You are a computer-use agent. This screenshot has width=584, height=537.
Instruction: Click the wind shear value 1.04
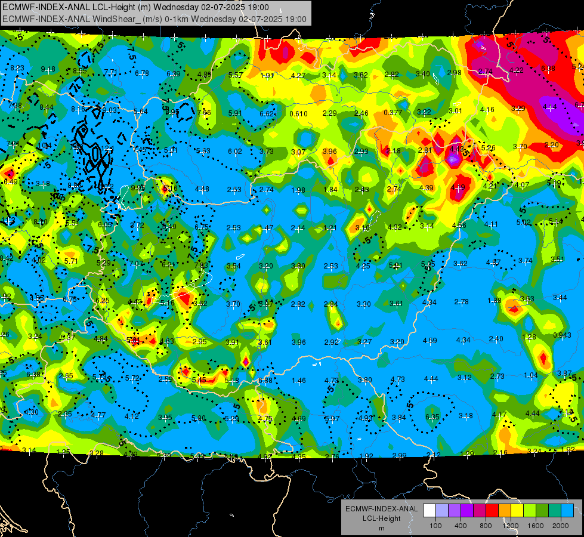click(x=531, y=375)
